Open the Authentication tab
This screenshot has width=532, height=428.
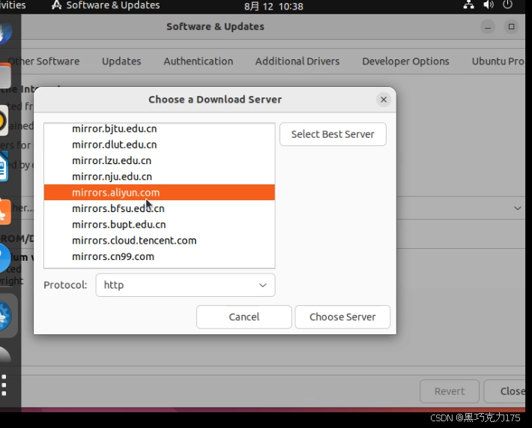coord(199,61)
